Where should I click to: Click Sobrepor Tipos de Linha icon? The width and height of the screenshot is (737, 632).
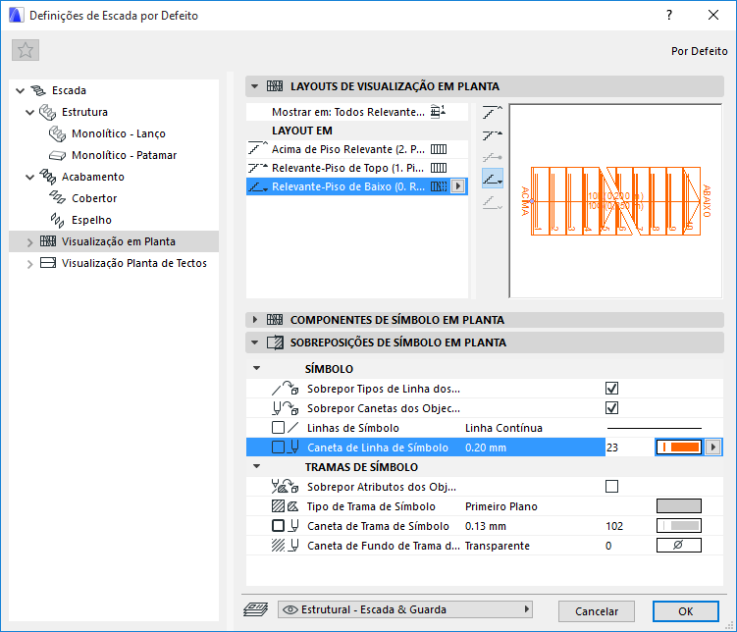coord(285,388)
